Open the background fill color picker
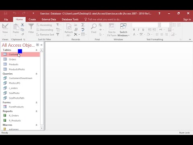Image resolution: width=193 pixels, height=145 pixels. (x=152, y=35)
